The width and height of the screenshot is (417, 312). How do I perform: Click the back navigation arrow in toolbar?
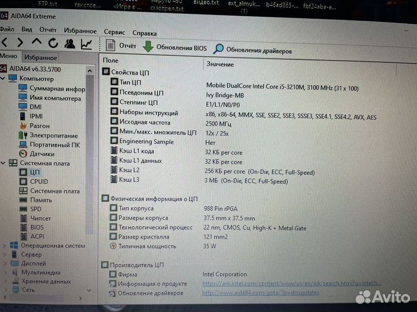tap(5, 43)
